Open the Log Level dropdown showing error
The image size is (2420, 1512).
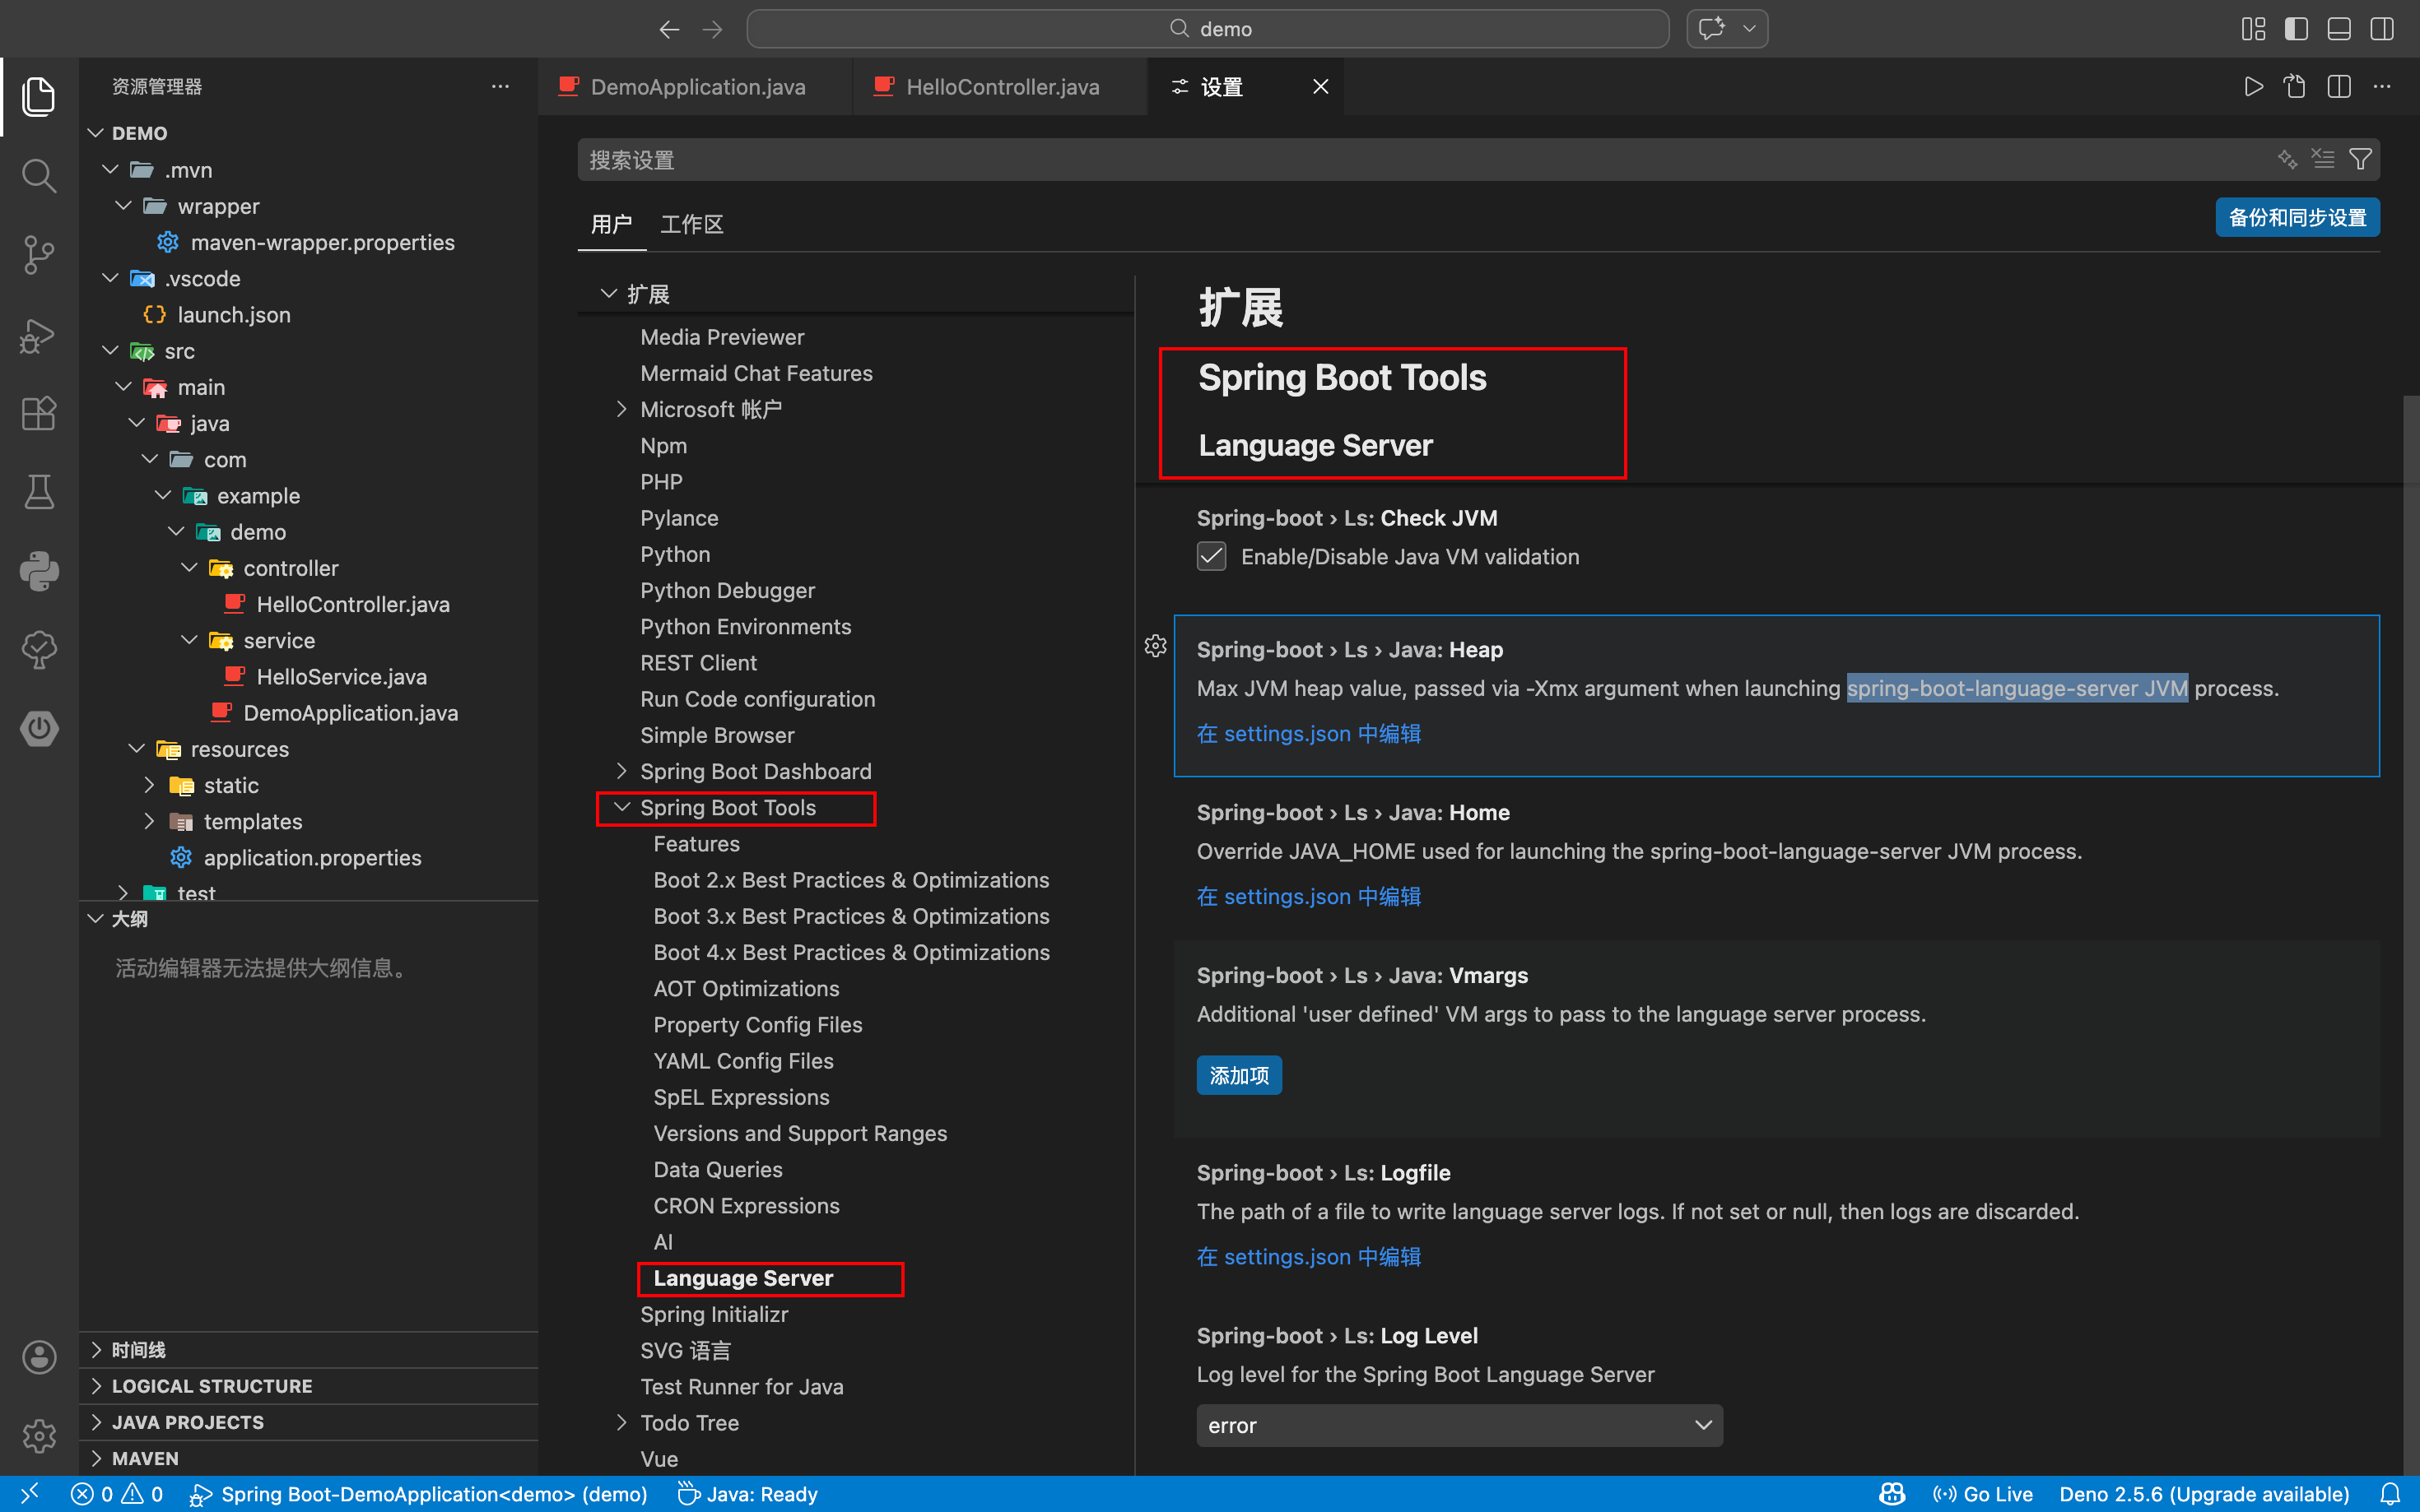pyautogui.click(x=1459, y=1425)
